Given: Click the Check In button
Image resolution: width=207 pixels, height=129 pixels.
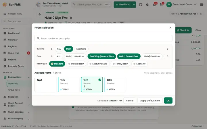Looking at the screenshot, I should 183,30.
